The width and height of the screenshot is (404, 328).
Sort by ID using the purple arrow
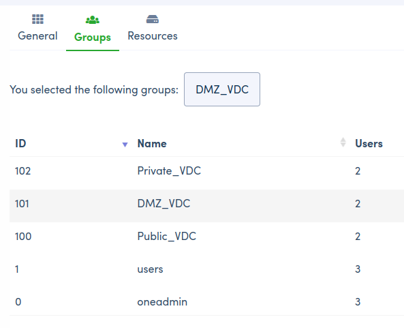pos(125,145)
